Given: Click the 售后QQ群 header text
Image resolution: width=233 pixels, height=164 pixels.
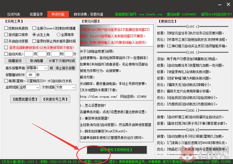Looking at the screenshot, I should click(x=181, y=14).
